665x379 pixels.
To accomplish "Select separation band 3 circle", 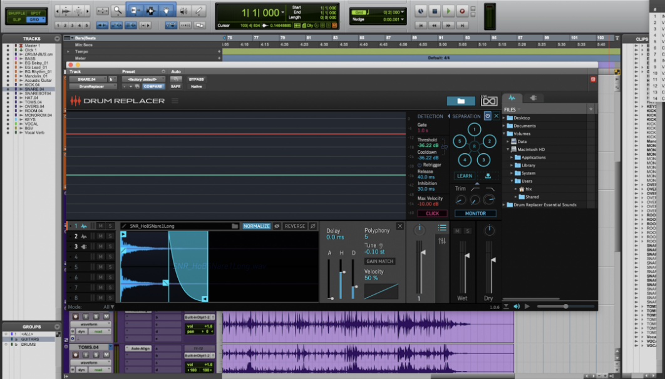I will coord(483,160).
